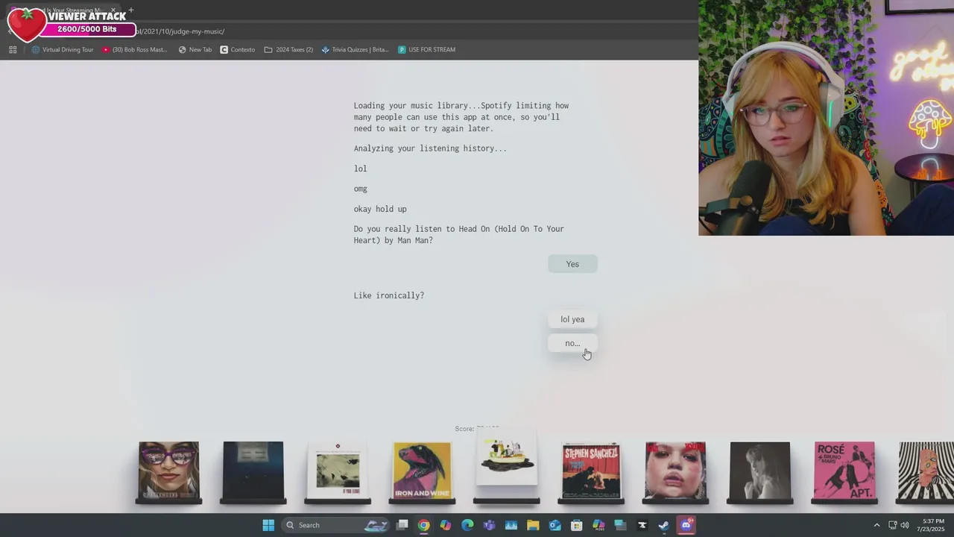954x537 pixels.
Task: Open the clock showing 5:37 PM
Action: click(x=932, y=525)
